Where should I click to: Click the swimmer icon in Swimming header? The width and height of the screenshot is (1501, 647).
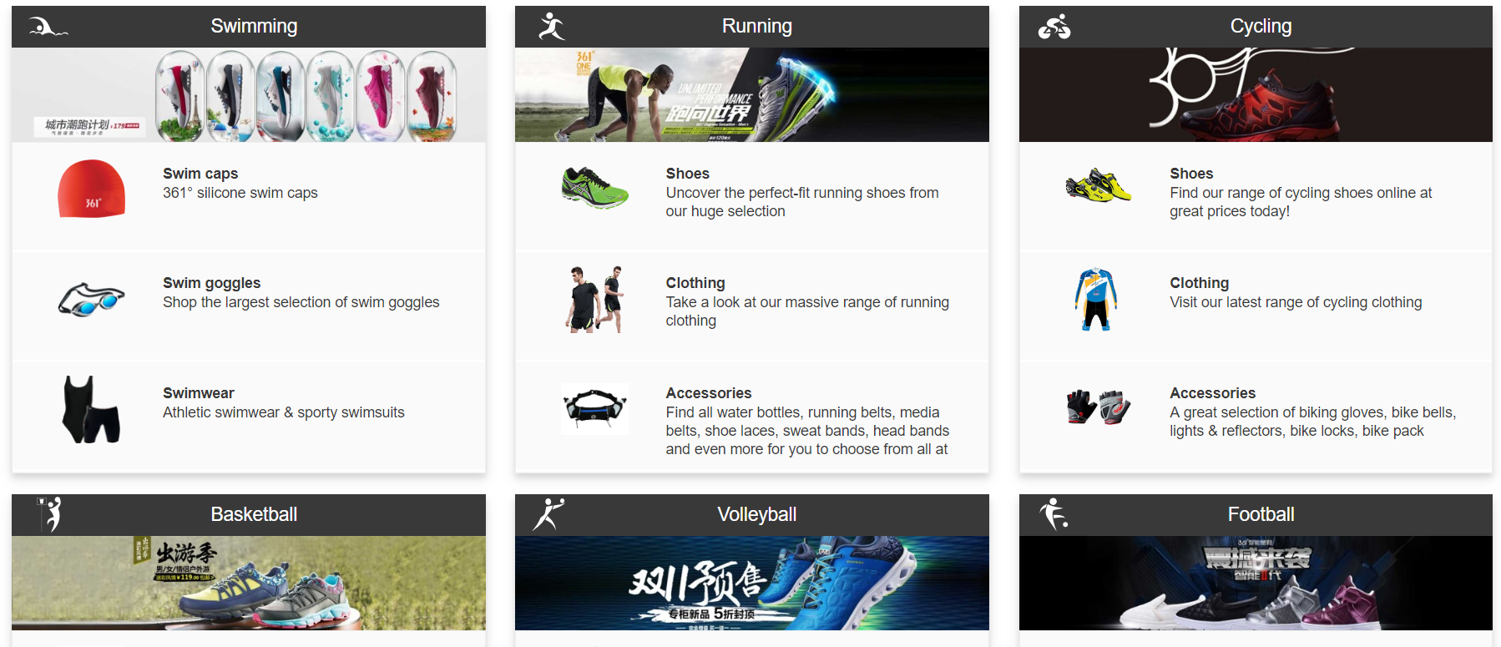point(48,28)
